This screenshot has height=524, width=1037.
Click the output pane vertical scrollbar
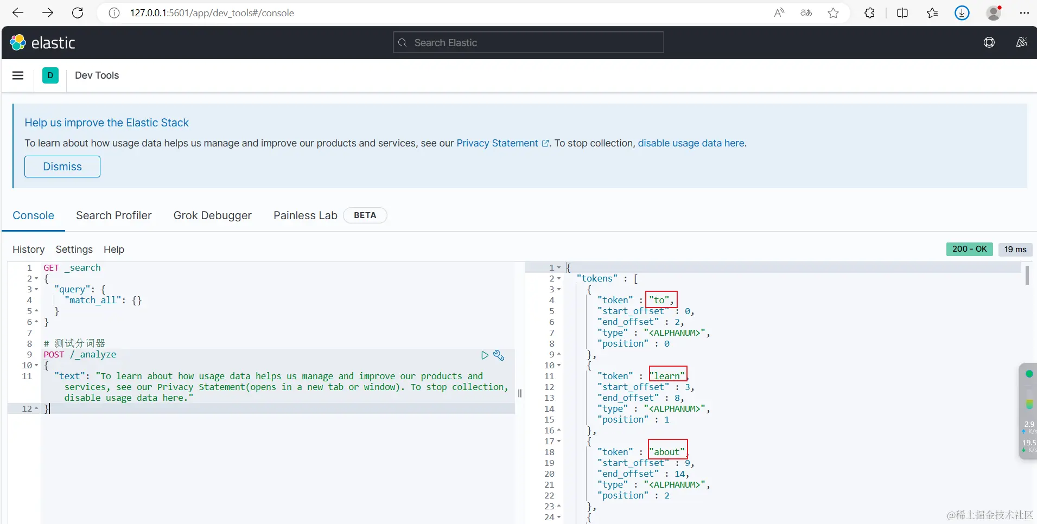pyautogui.click(x=1027, y=275)
